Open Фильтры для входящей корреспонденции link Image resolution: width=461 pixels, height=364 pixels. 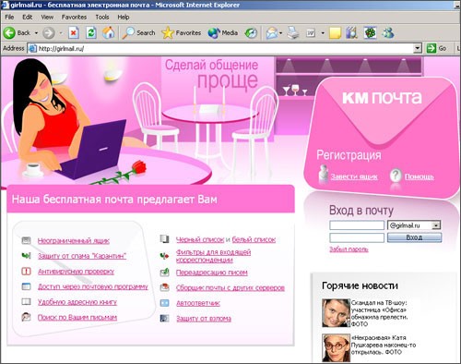[213, 256]
